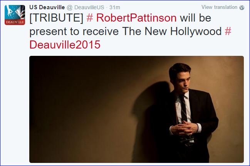Click the # symbol after Hollywood
Image resolution: width=250 pixels, height=166 pixels.
tap(228, 31)
